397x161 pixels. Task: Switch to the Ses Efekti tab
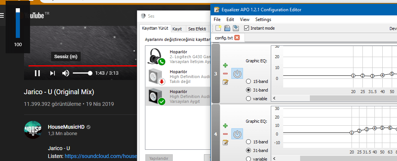coord(197,29)
